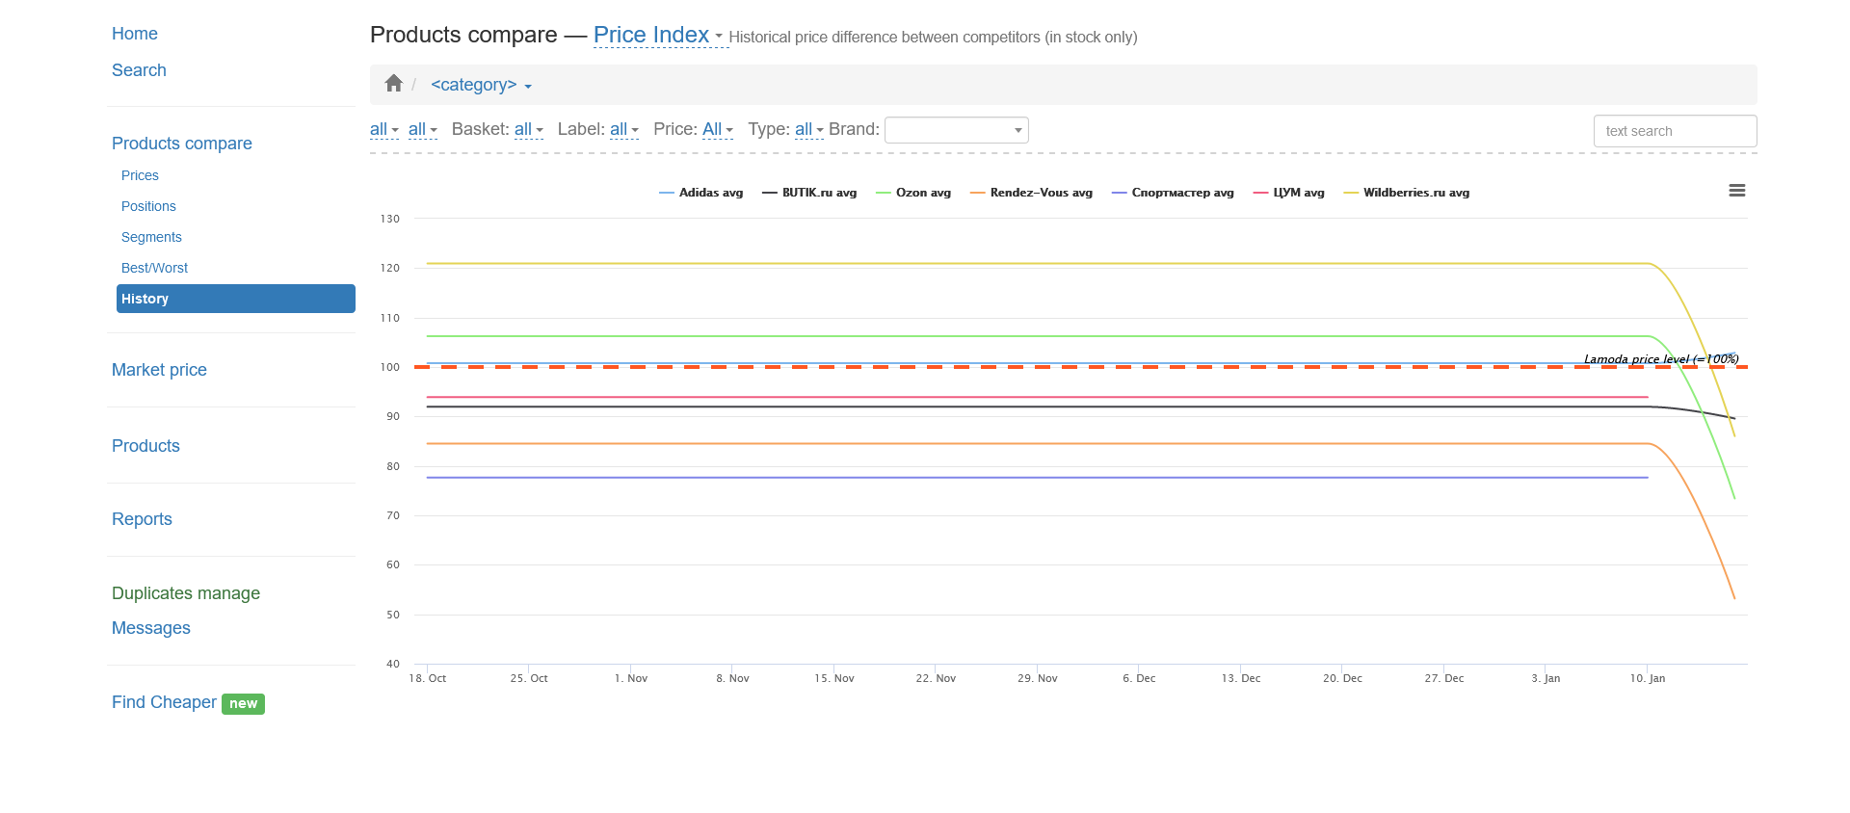Expand the Label filter dropdown
This screenshot has height=813, width=1850.
tap(623, 129)
